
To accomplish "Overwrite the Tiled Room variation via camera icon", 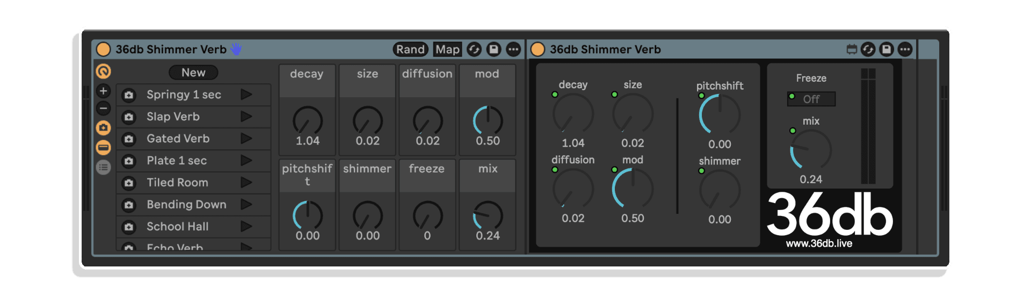I will pos(129,183).
